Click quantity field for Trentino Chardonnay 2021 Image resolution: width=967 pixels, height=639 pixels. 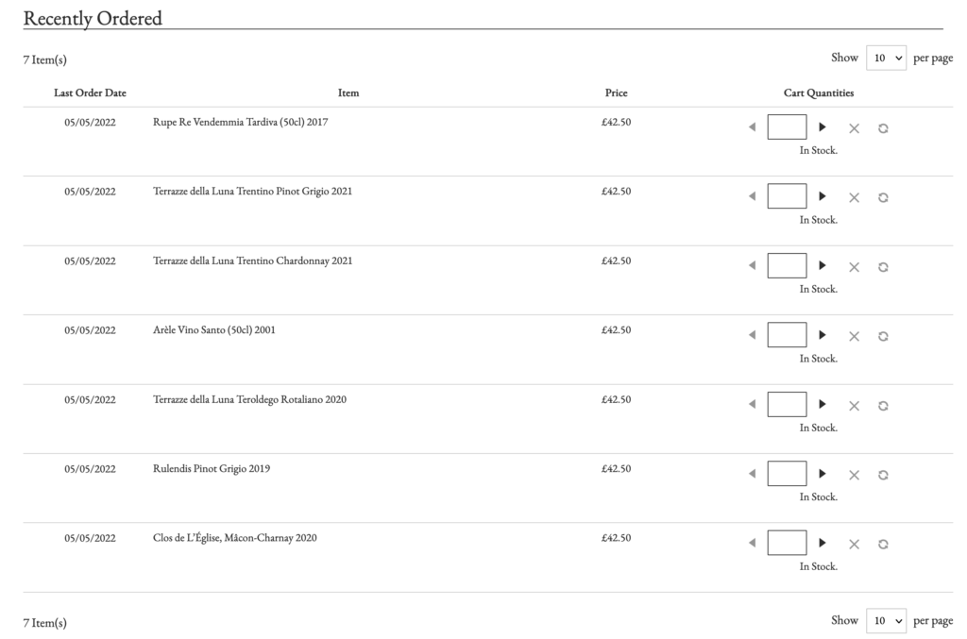coord(787,265)
